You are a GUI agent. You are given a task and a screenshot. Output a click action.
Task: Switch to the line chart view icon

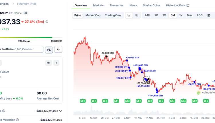pyautogui.click(x=129, y=15)
